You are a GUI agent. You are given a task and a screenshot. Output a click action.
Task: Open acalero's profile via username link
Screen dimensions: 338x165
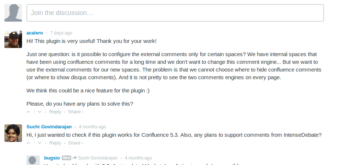coord(35,33)
